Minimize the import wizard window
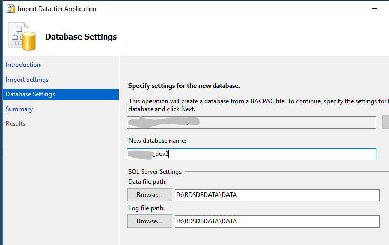Viewport: 389px width, 245px height. point(375,9)
